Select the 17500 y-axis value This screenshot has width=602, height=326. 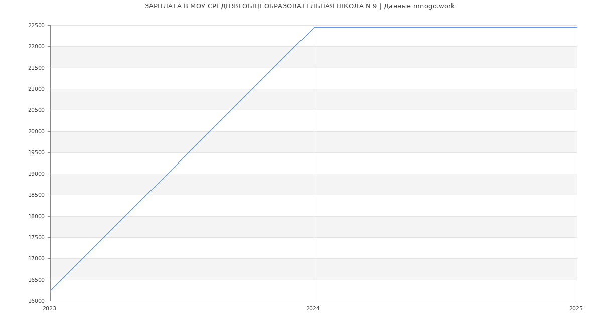[37, 238]
